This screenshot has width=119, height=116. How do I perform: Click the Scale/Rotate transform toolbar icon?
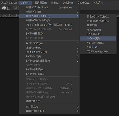(9, 8)
